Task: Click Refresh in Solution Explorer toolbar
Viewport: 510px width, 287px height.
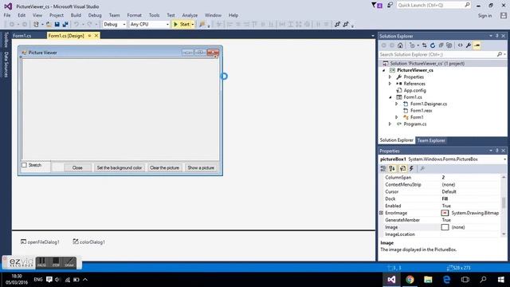Action: [x=433, y=45]
